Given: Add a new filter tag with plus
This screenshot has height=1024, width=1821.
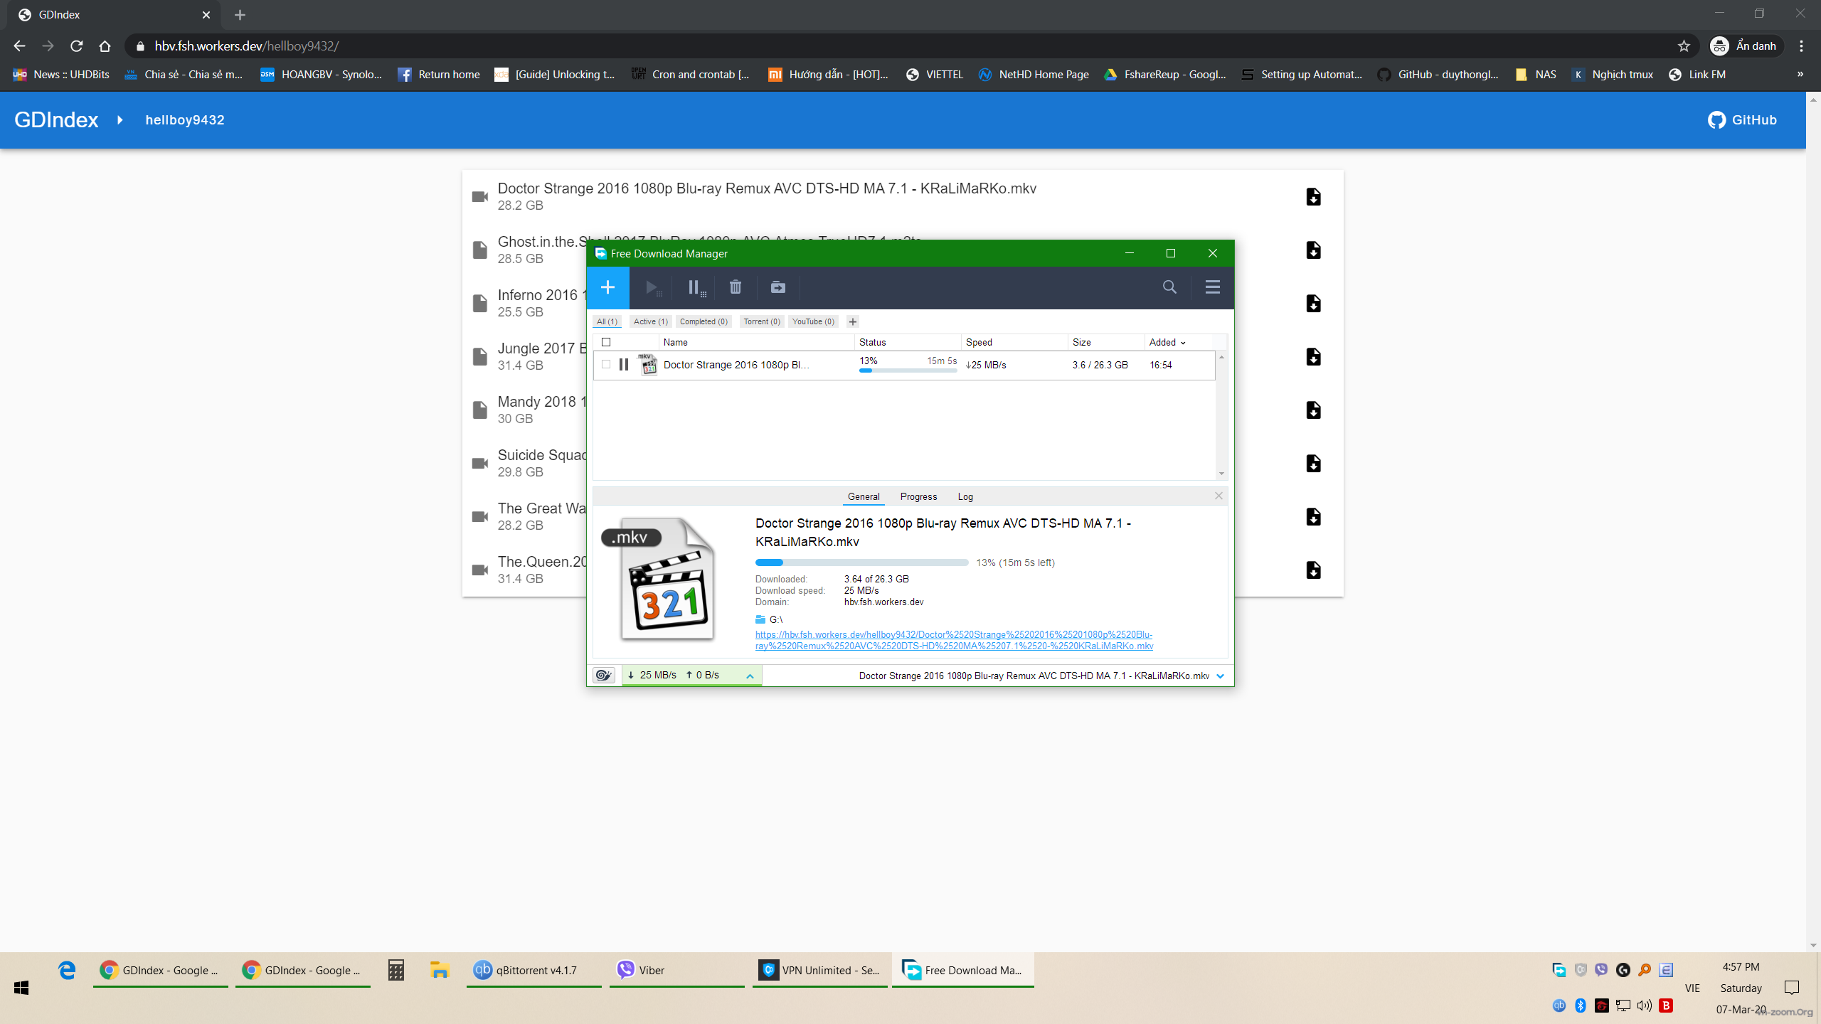Looking at the screenshot, I should click(852, 321).
